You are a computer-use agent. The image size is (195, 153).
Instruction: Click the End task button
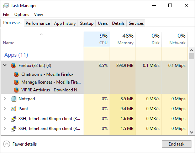[176, 144]
